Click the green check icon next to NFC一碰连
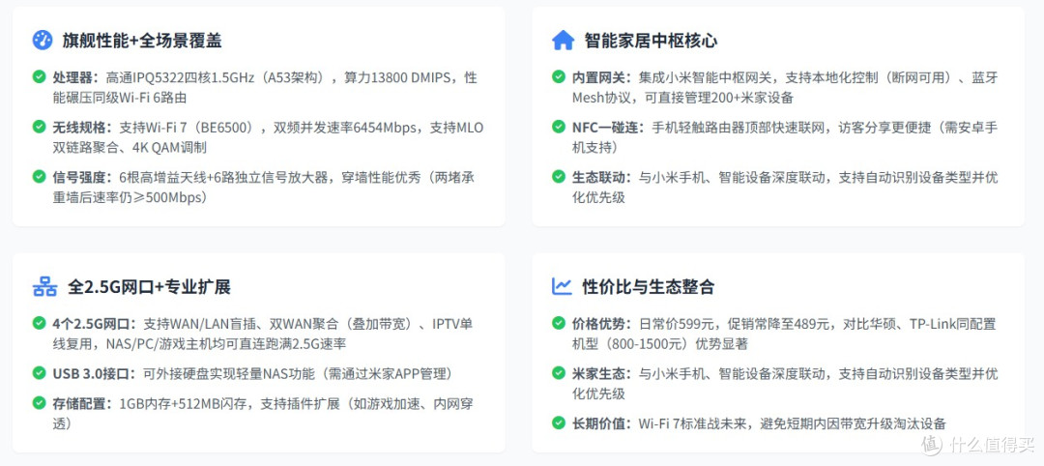The width and height of the screenshot is (1044, 466). click(559, 127)
